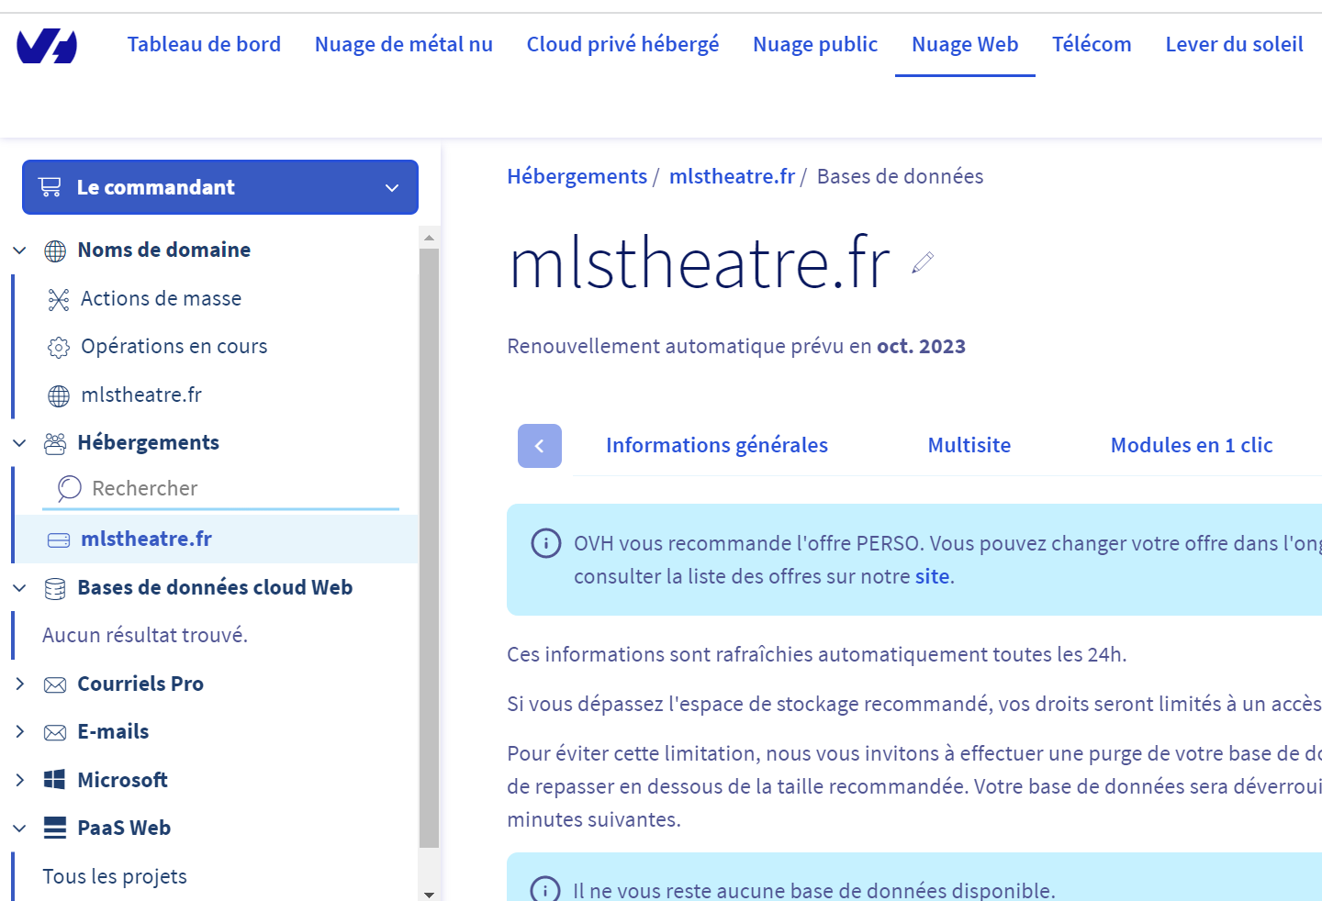The width and height of the screenshot is (1322, 901).
Task: Follow the Hébergements breadcrumb link
Action: [x=577, y=176]
